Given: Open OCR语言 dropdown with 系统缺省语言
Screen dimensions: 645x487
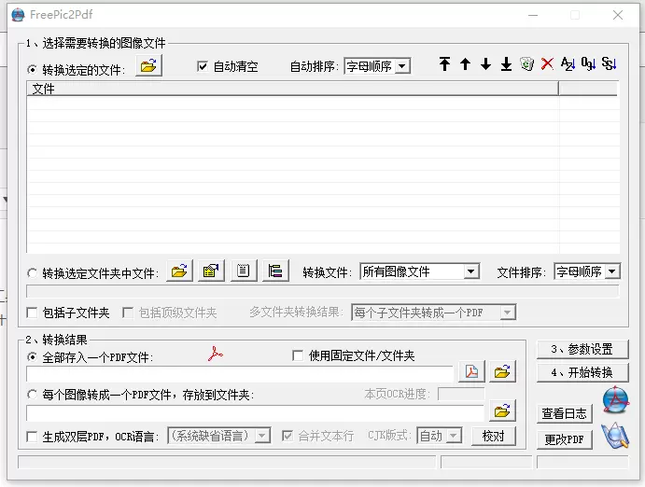Looking at the screenshot, I should click(x=218, y=436).
